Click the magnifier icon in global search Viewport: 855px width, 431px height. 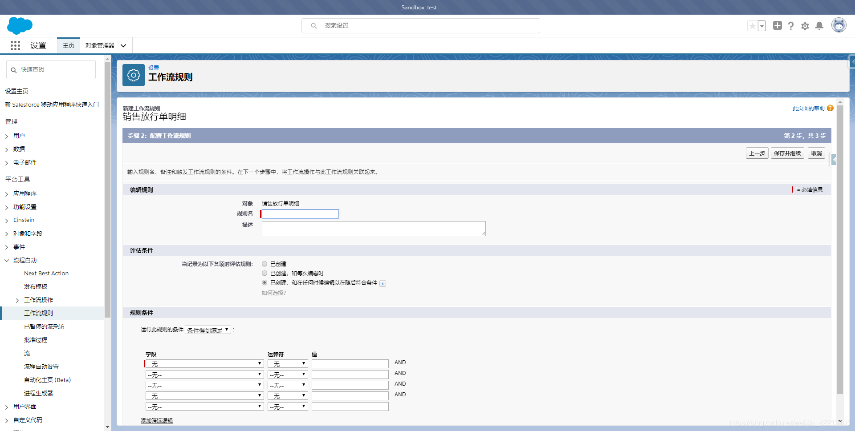(x=314, y=26)
